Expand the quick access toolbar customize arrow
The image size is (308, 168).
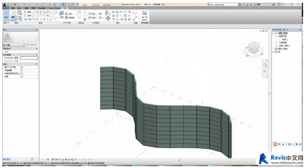[78, 4]
